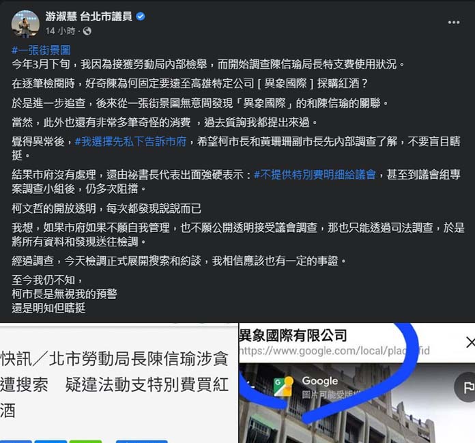475x443 pixels.
Task: Open the #不提供特別費明細給議會 hashtag
Action: 315,175
